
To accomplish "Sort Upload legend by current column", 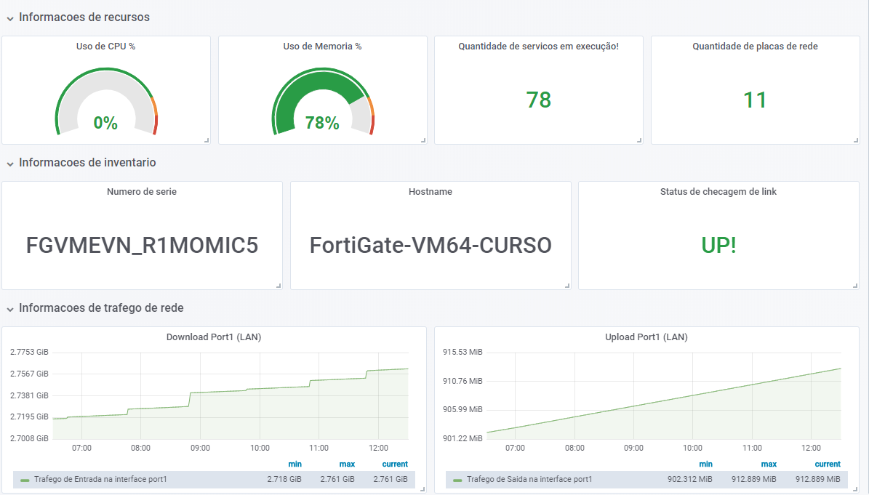I will [827, 464].
